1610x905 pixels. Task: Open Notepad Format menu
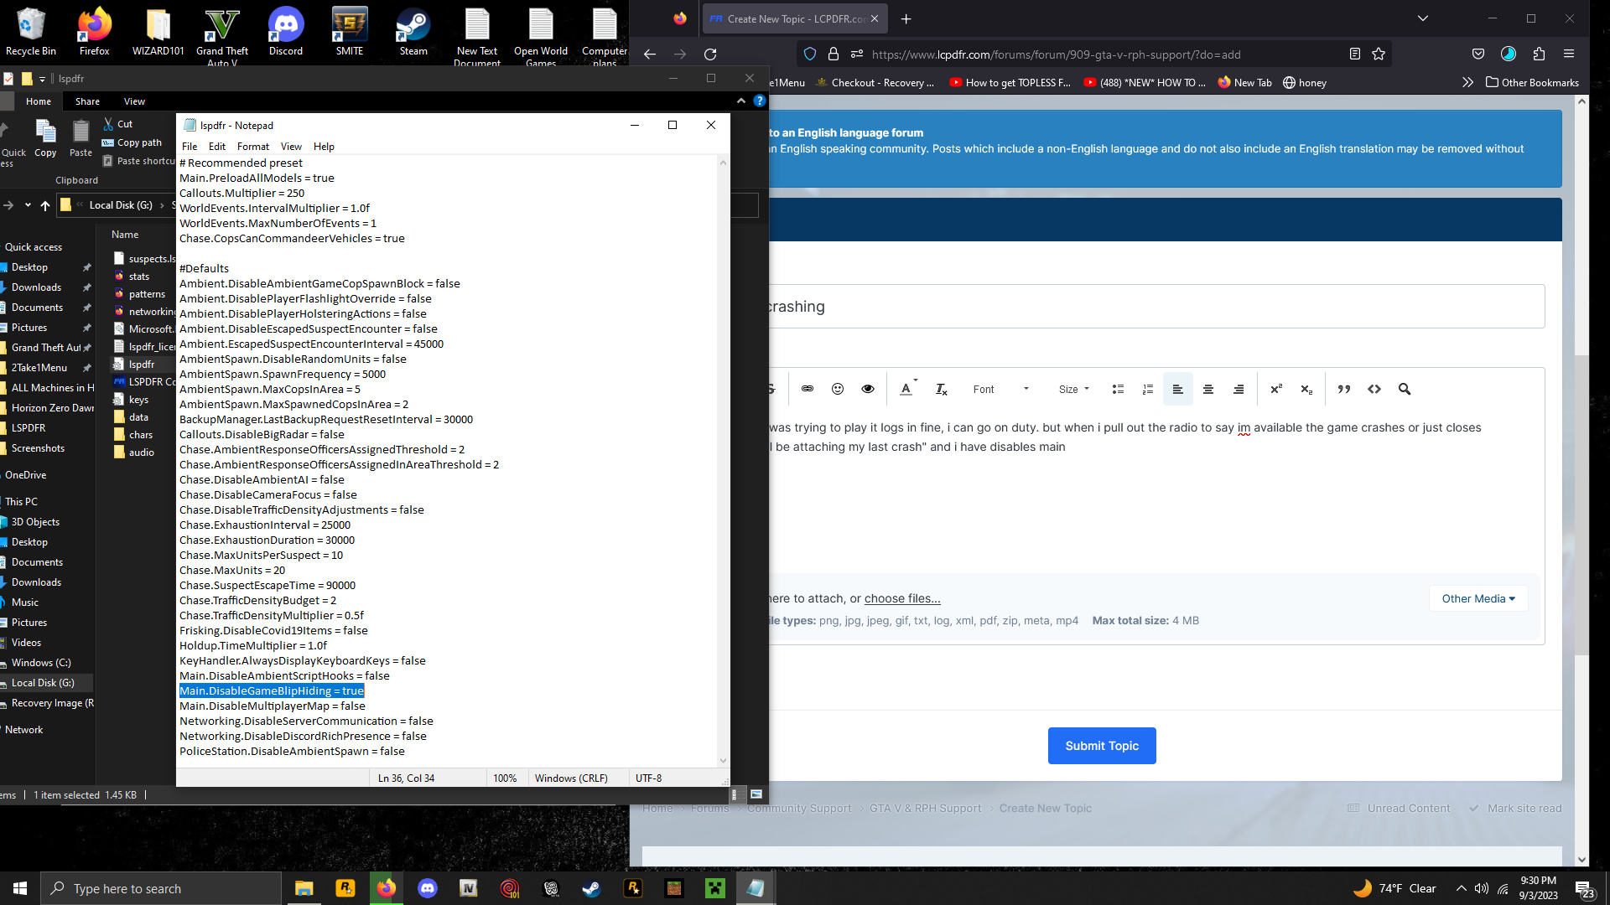[x=252, y=147]
